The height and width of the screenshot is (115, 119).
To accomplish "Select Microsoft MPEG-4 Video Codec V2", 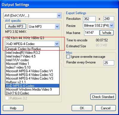I will pyautogui.click(x=32, y=75).
